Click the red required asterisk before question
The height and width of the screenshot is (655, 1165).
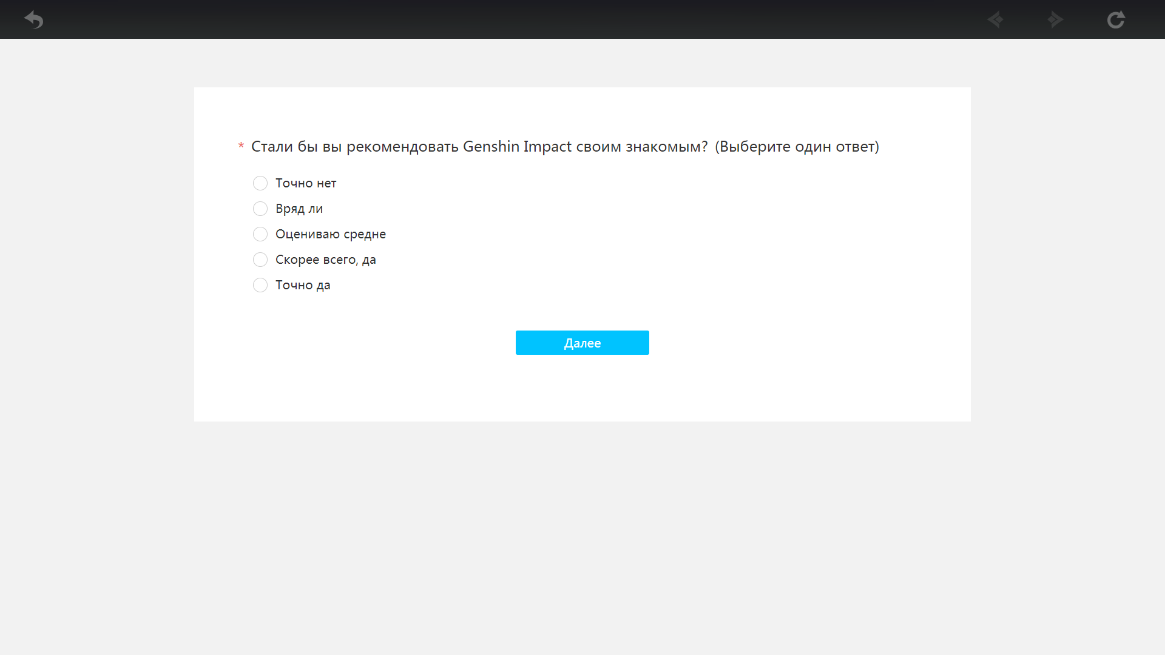tap(241, 146)
